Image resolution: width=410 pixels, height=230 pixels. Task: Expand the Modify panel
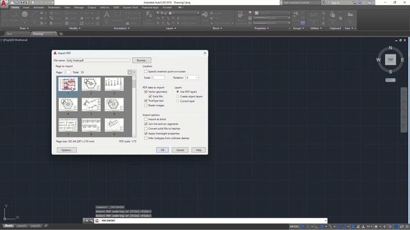click(75, 28)
